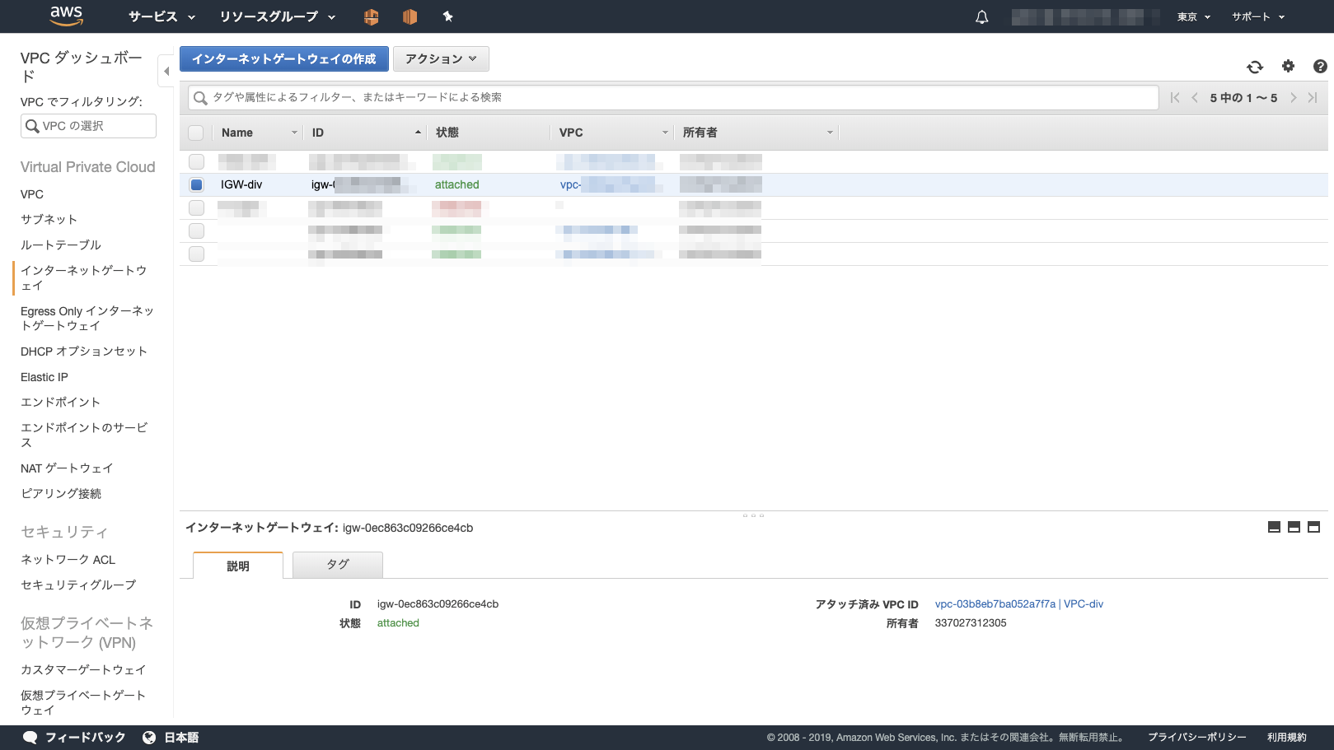
Task: Refresh the internet gateway list
Action: [x=1254, y=67]
